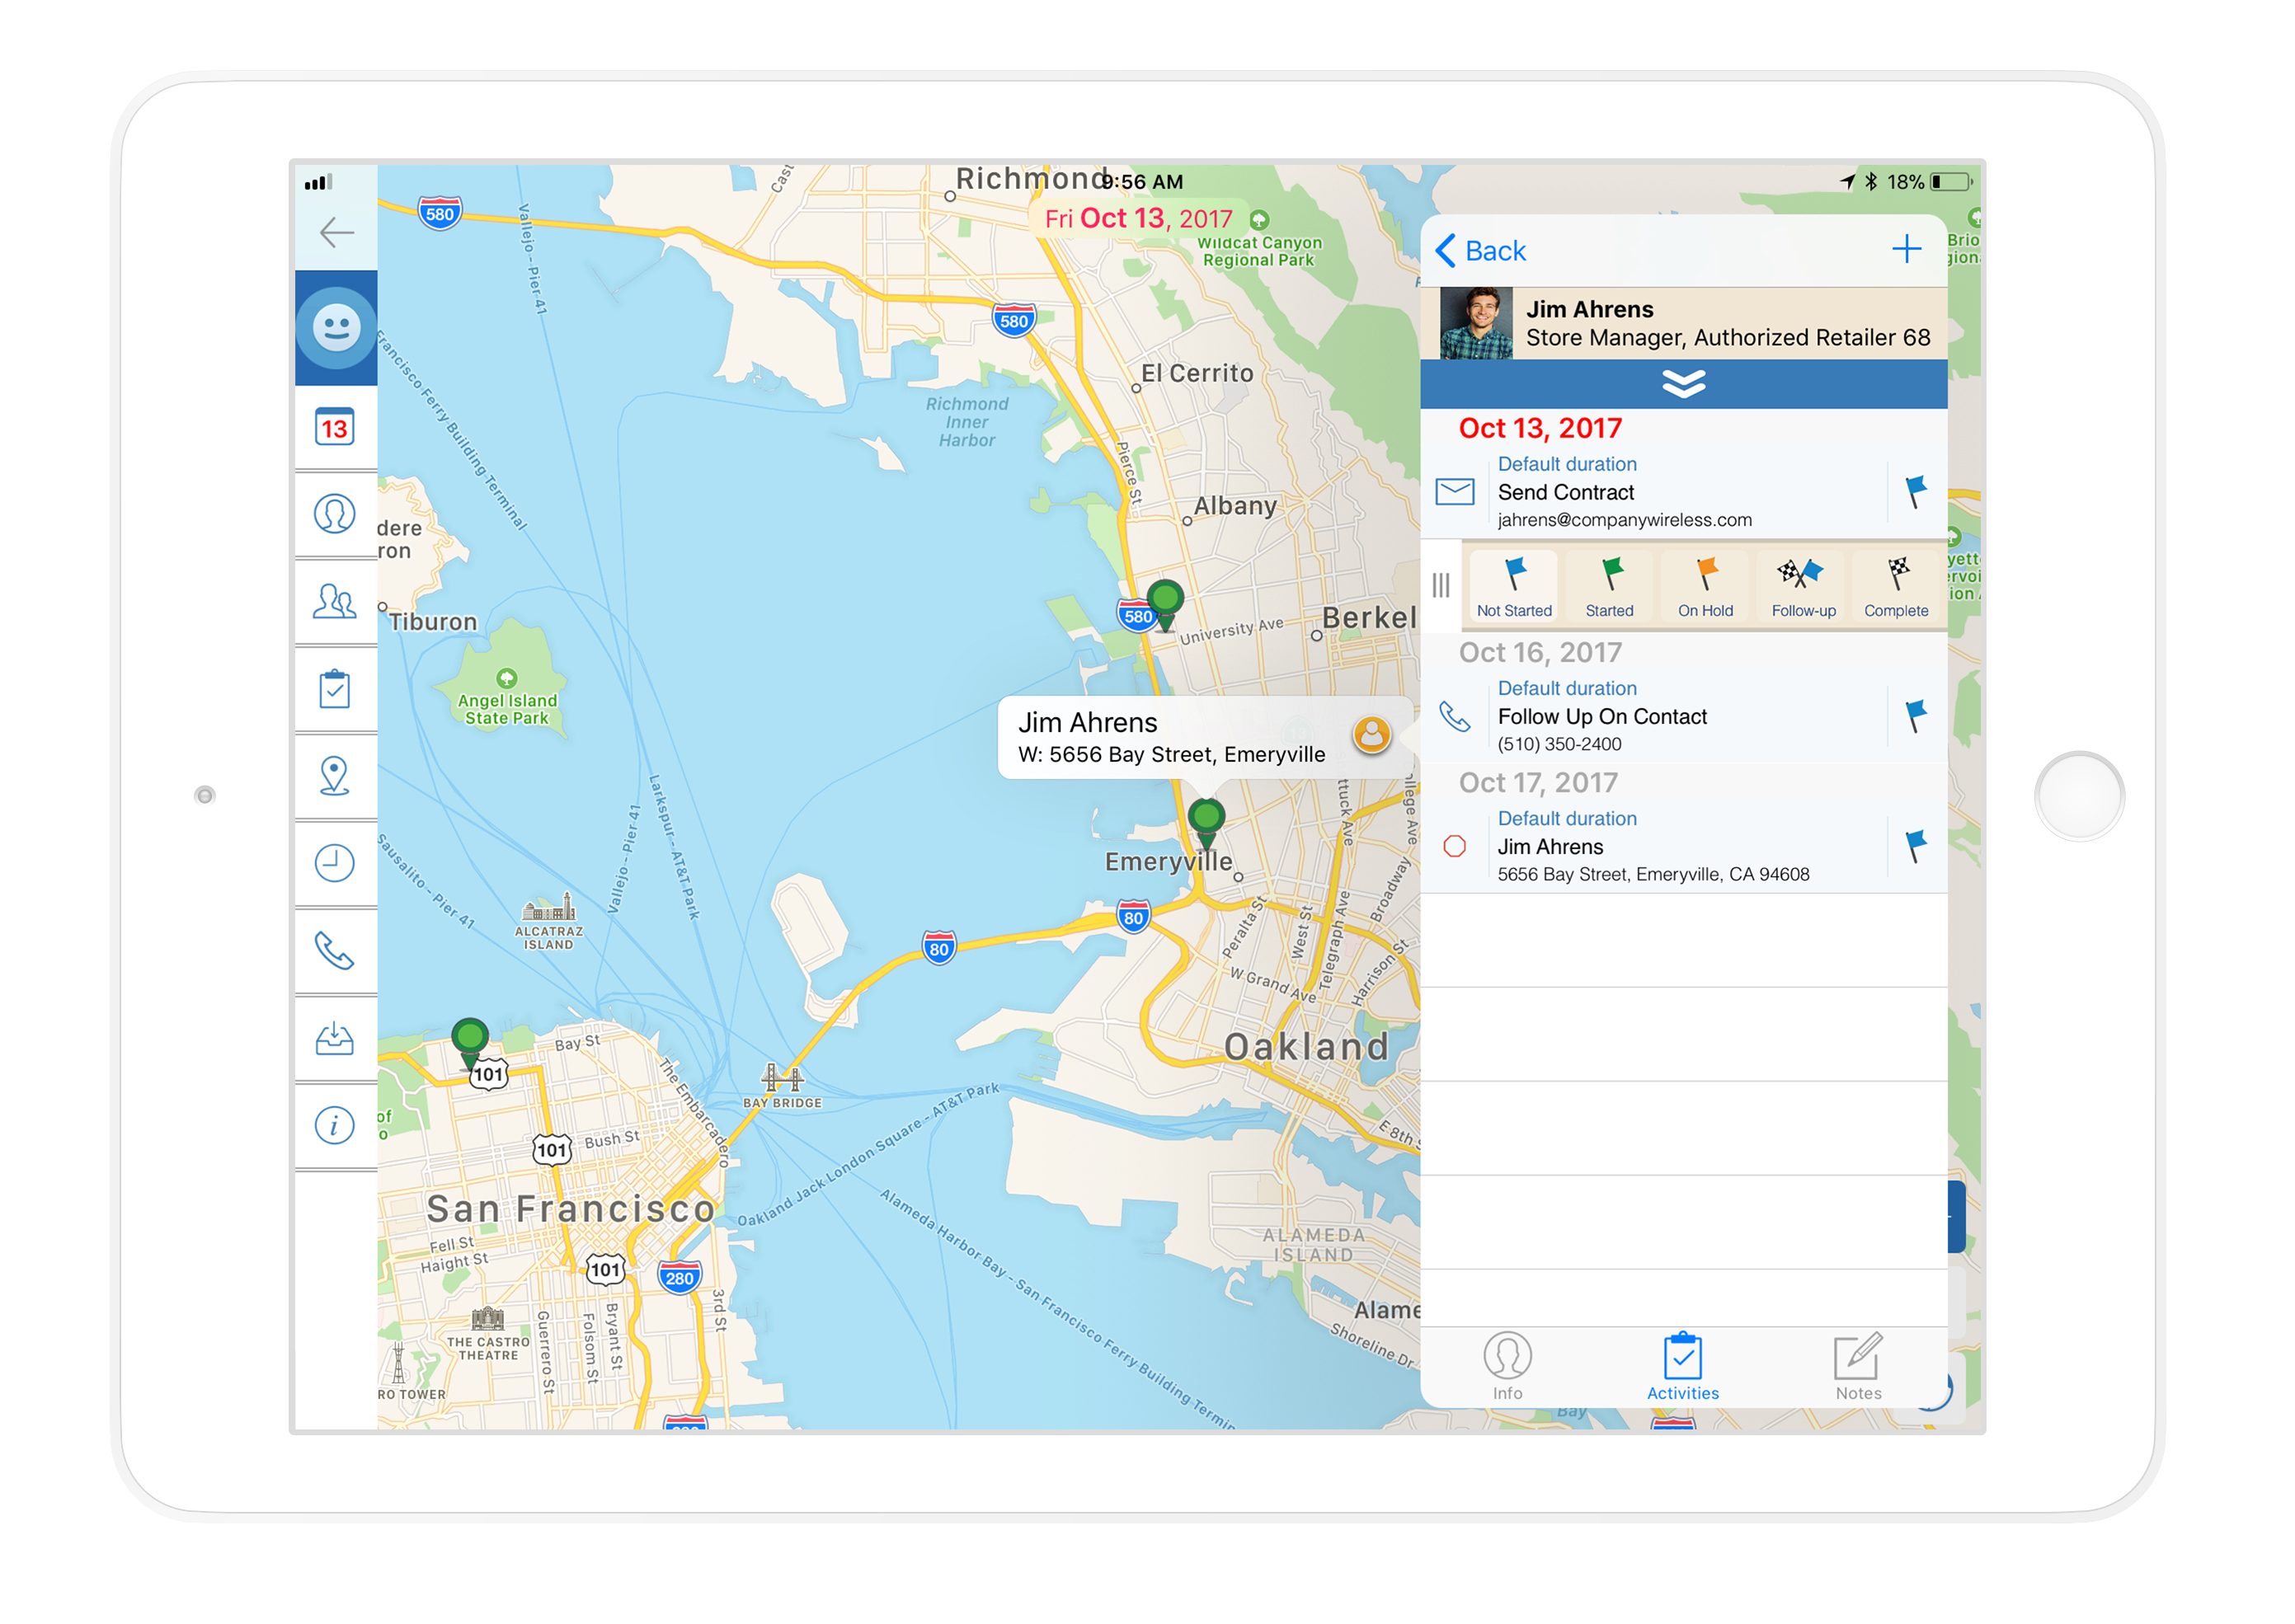
Task: Tap the blue flag beside Send Contract
Action: point(1916,492)
